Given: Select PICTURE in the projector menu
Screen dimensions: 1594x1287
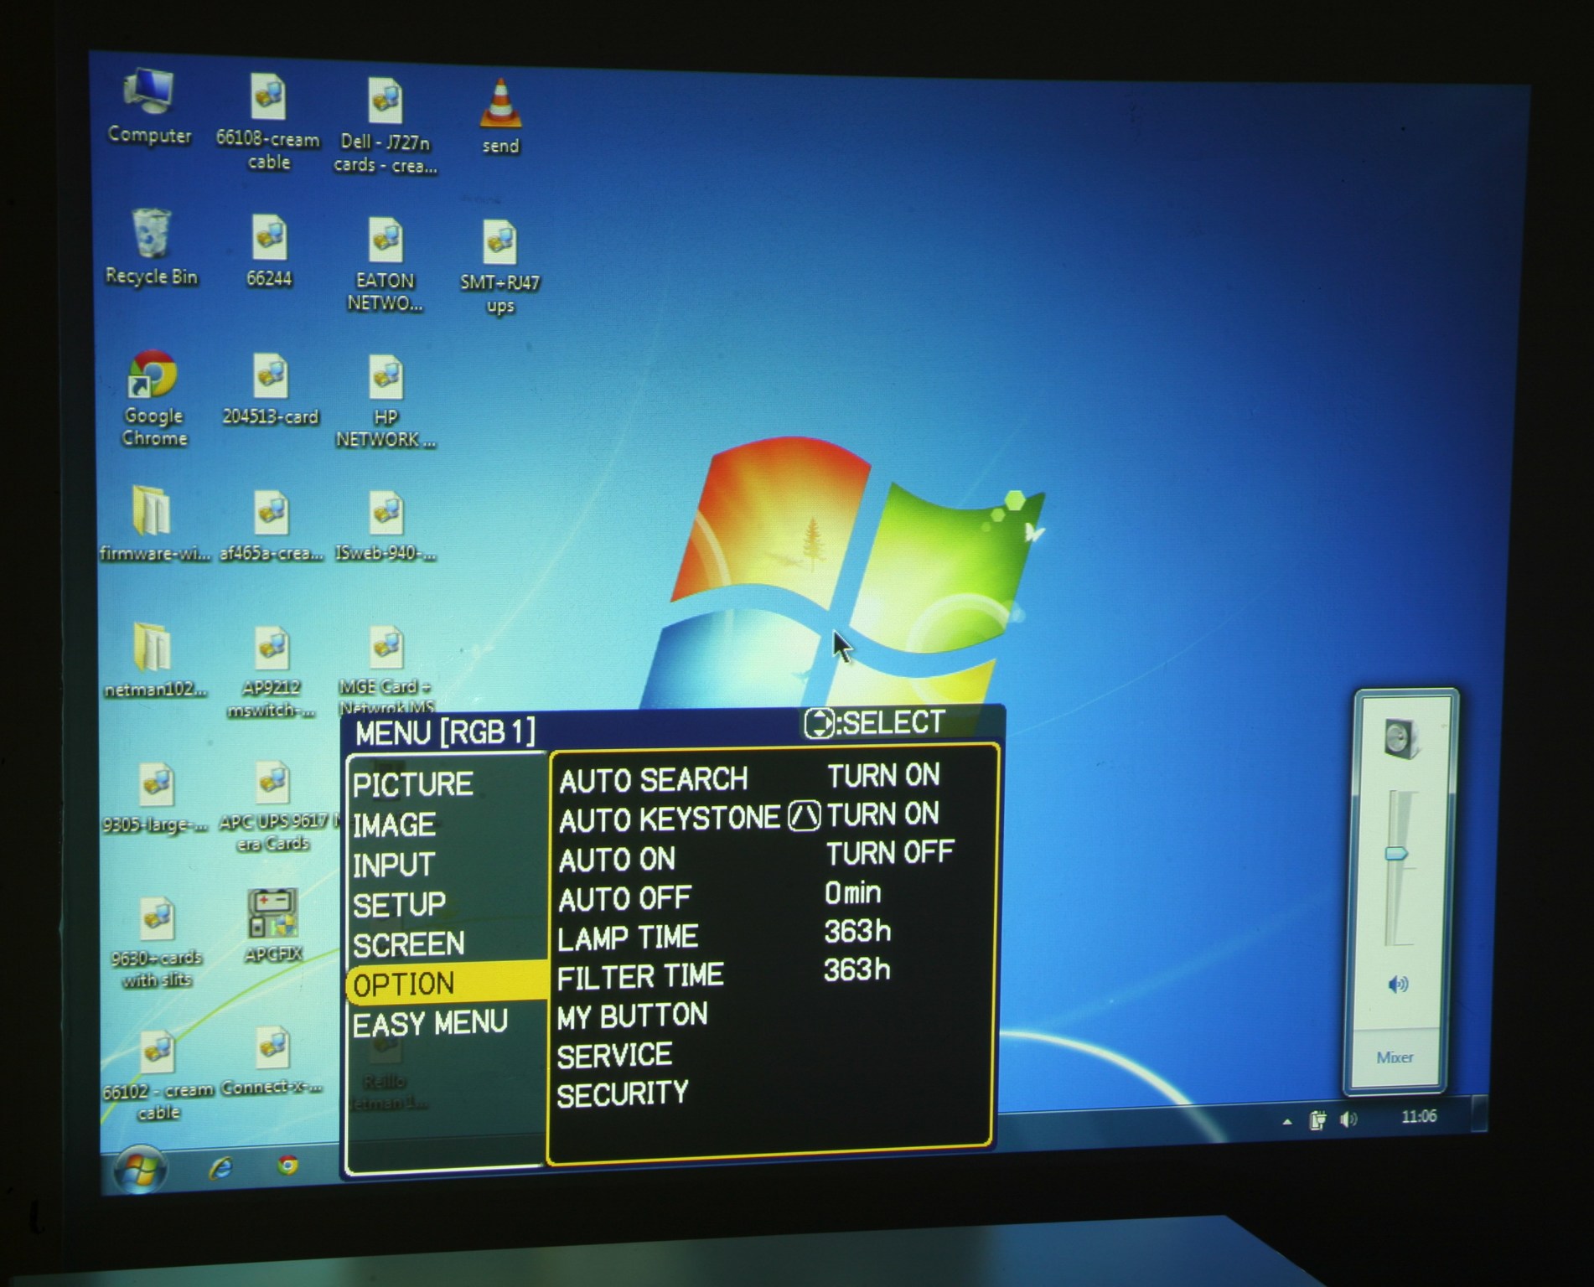Looking at the screenshot, I should coord(412,784).
